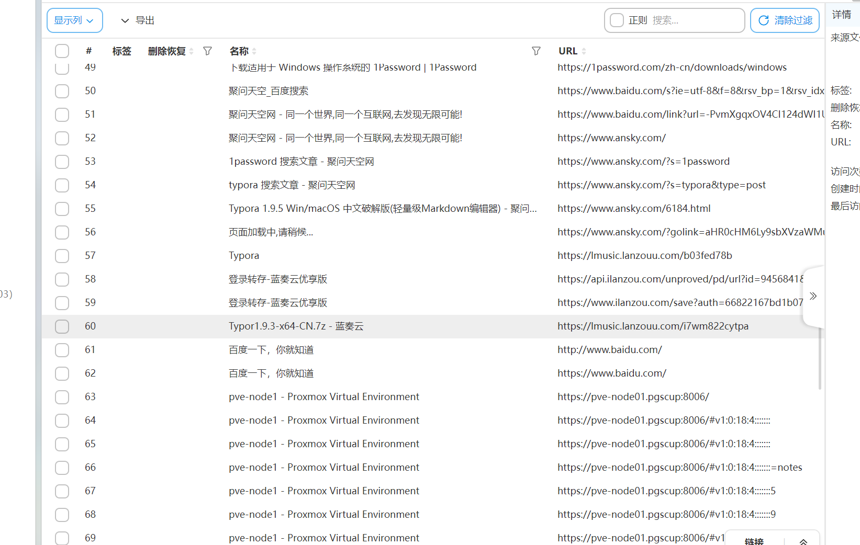Click the 标签 column header
The width and height of the screenshot is (860, 545).
[122, 51]
